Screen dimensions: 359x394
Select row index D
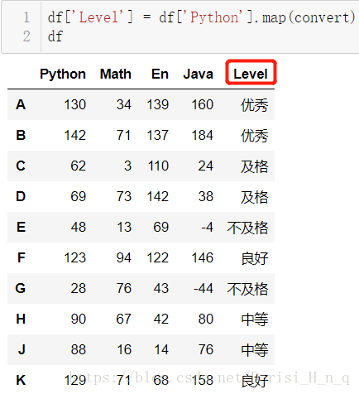tap(21, 196)
